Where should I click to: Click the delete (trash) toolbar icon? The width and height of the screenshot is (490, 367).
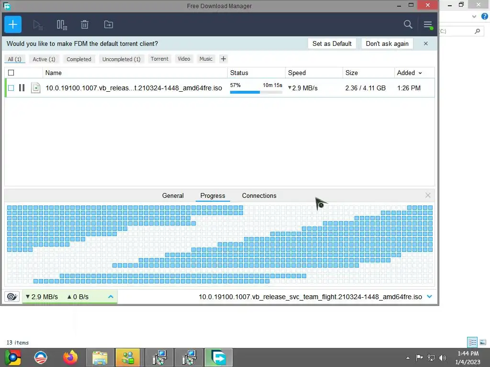(85, 24)
